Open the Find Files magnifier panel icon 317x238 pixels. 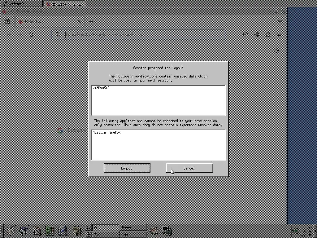click(x=63, y=231)
